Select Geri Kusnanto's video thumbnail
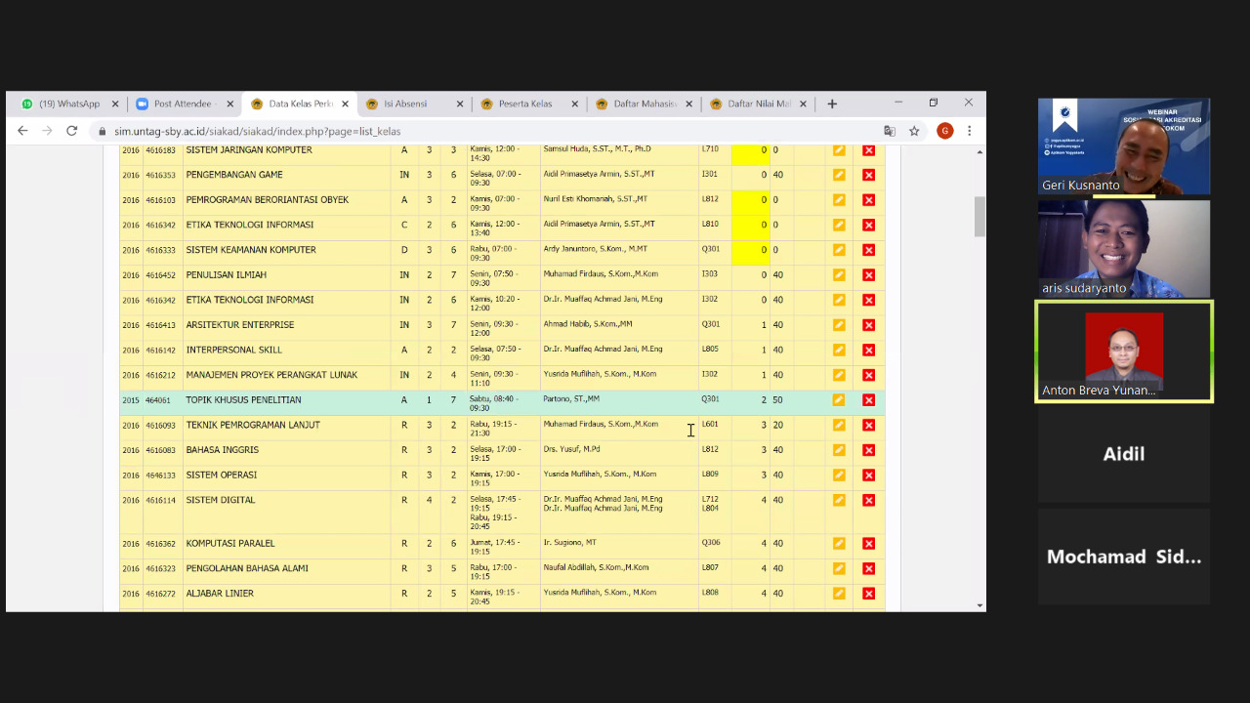This screenshot has width=1250, height=703. (1123, 146)
